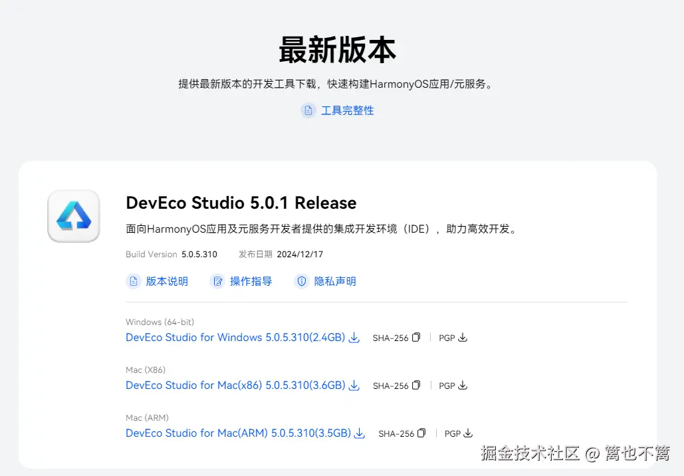Click PGP label in Windows row
This screenshot has height=476, width=684.
click(x=447, y=338)
